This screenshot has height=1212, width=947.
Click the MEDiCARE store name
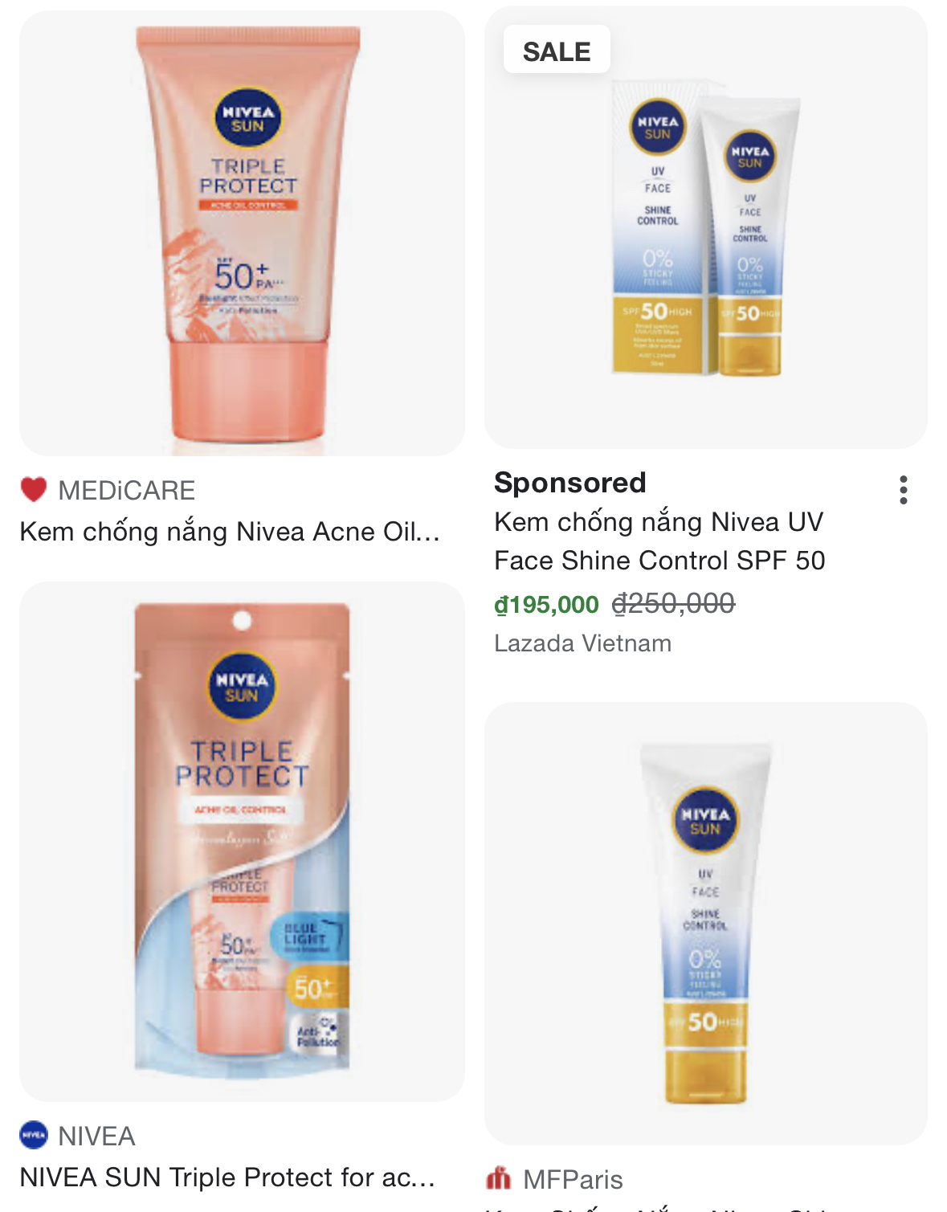click(x=127, y=490)
